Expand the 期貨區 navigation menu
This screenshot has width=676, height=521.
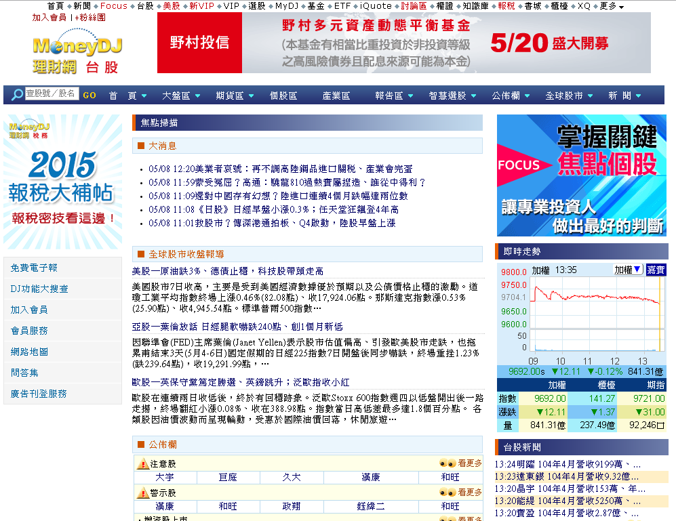(x=234, y=96)
